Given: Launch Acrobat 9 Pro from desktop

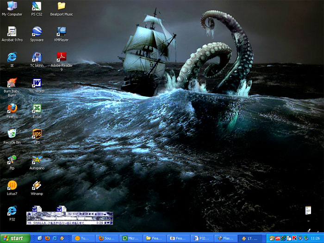Looking at the screenshot, I should pyautogui.click(x=12, y=31).
